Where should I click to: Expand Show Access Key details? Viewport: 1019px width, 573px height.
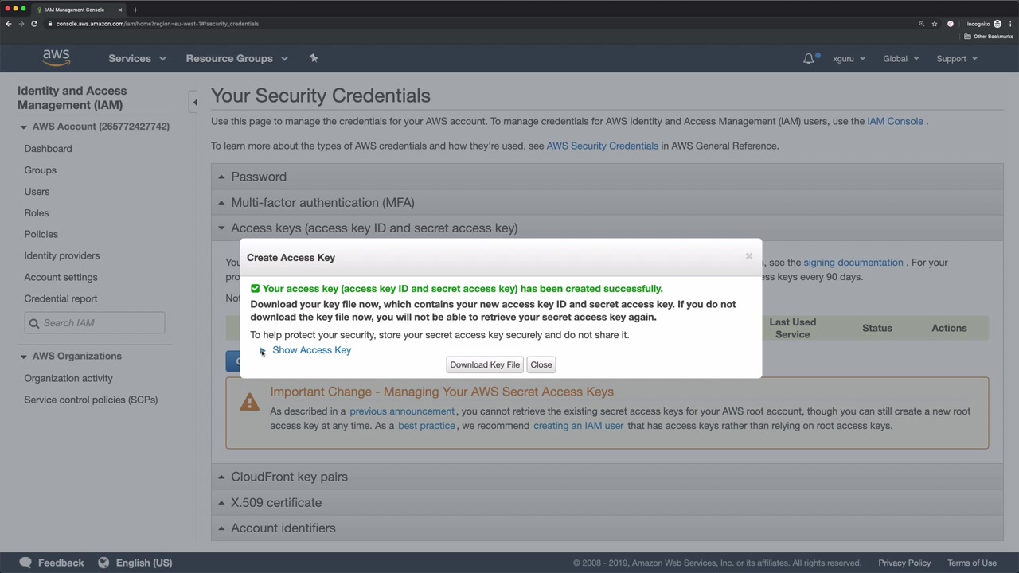(311, 350)
